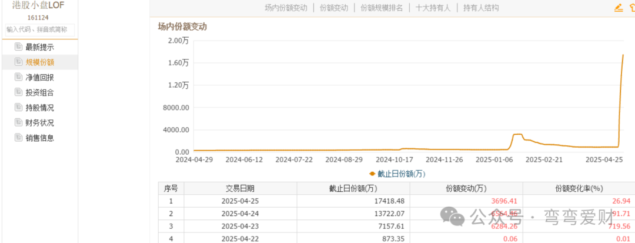635x243 pixels.
Task: Click share value 873.35
Action: click(393, 239)
